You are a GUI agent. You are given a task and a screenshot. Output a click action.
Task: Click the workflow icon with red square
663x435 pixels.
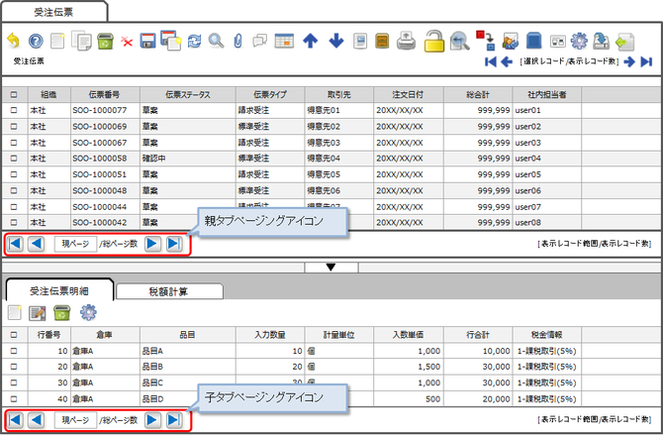(486, 41)
